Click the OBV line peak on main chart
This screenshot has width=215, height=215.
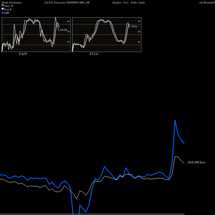[175, 120]
